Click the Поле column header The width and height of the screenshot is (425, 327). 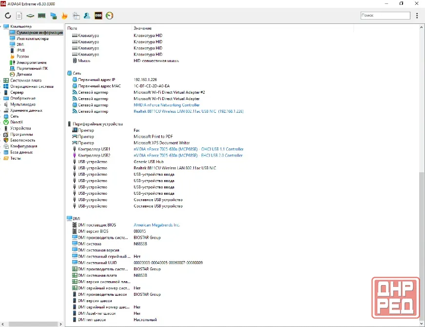pos(72,28)
